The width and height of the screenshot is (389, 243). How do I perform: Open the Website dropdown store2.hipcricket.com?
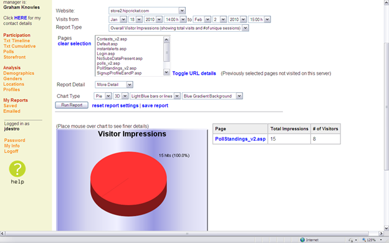coord(147,11)
